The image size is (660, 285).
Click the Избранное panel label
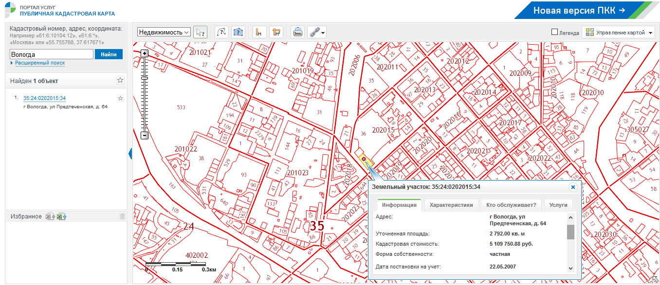point(26,217)
